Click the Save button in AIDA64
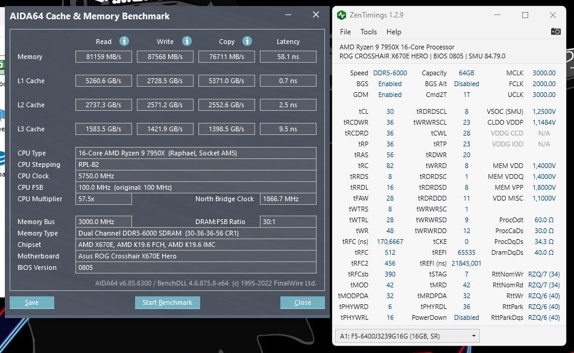 coord(32,302)
